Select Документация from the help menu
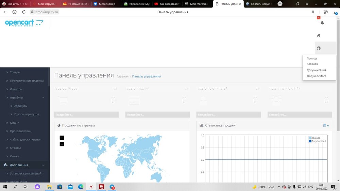This screenshot has width=340, height=191. tap(316, 70)
